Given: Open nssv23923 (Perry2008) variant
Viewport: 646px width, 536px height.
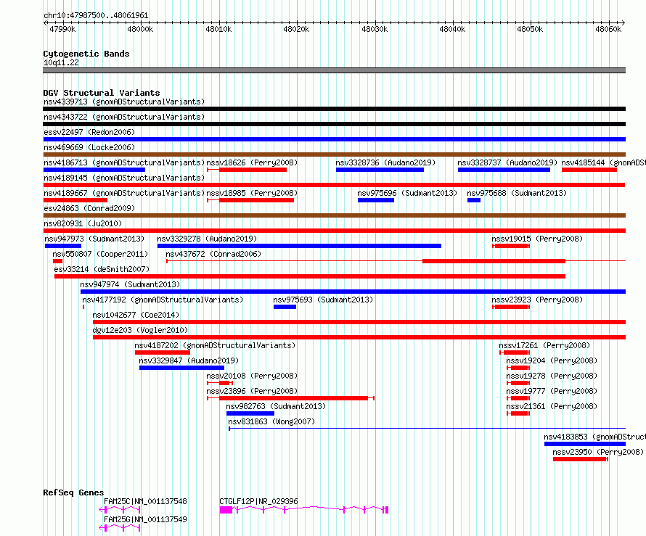Looking at the screenshot, I should 537,300.
